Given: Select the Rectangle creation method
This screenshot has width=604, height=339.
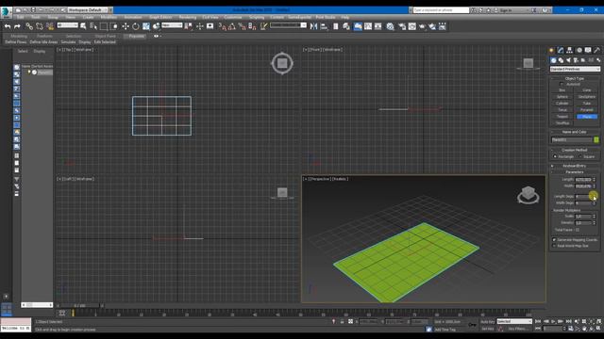Looking at the screenshot, I should pos(555,156).
